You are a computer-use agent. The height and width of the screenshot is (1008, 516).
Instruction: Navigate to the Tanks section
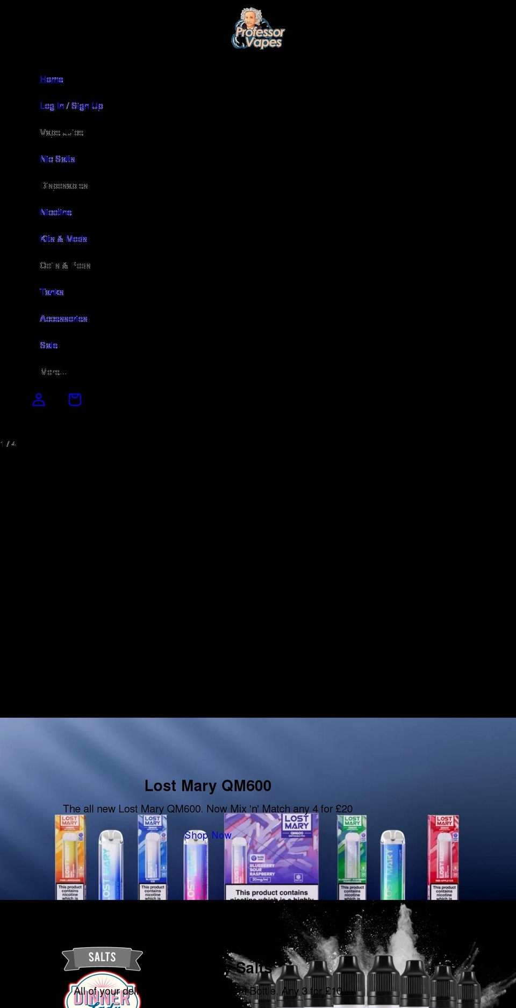pos(52,292)
